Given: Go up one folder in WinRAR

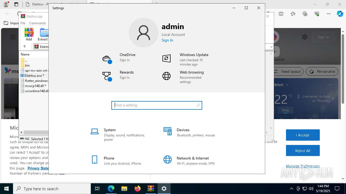Looking at the screenshot, I should tap(25, 47).
